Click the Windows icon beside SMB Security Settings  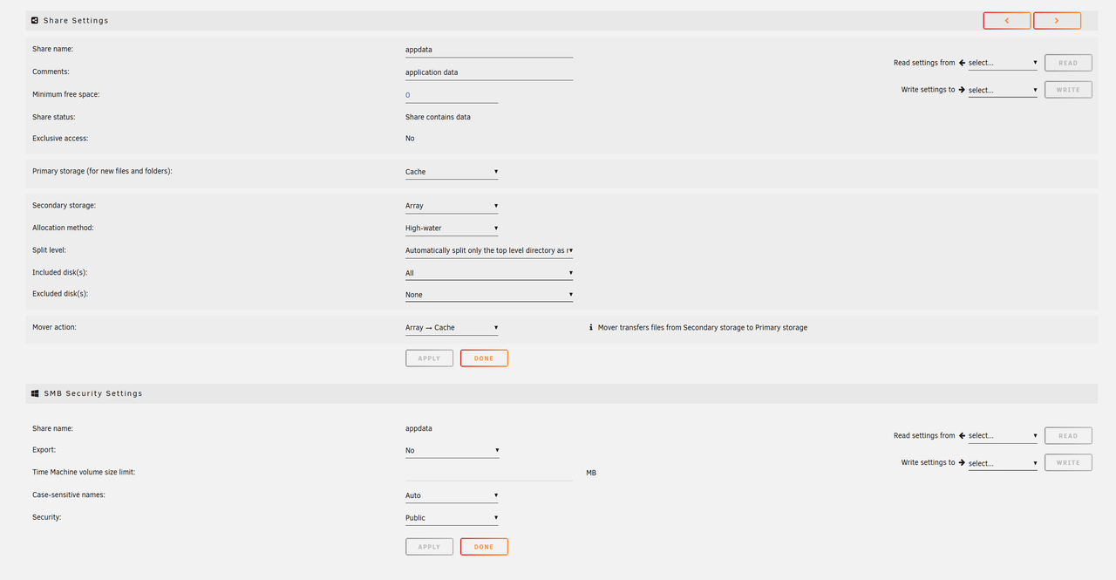click(35, 393)
